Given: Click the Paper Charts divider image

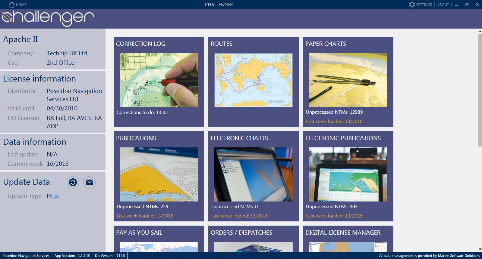Looking at the screenshot, I should (348, 80).
